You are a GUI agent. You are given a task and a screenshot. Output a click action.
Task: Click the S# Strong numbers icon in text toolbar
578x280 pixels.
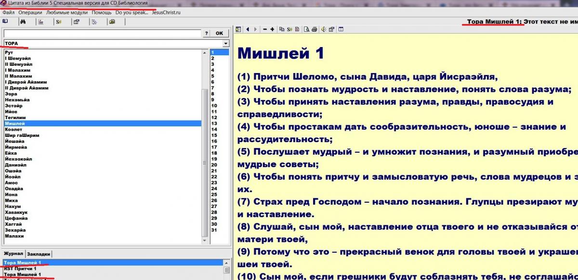pos(290,29)
